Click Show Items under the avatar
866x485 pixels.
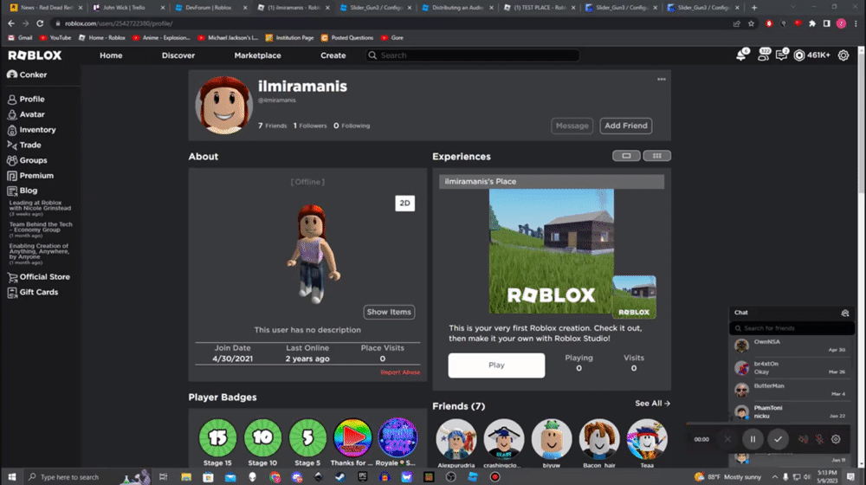tap(389, 312)
